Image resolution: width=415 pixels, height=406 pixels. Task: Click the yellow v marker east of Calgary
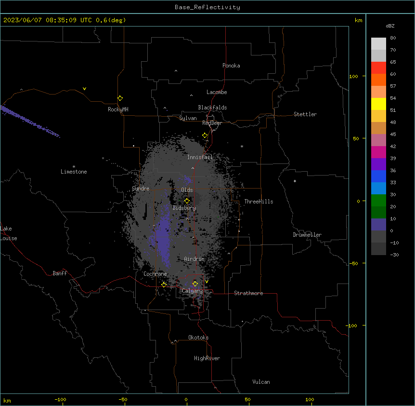tap(207, 282)
